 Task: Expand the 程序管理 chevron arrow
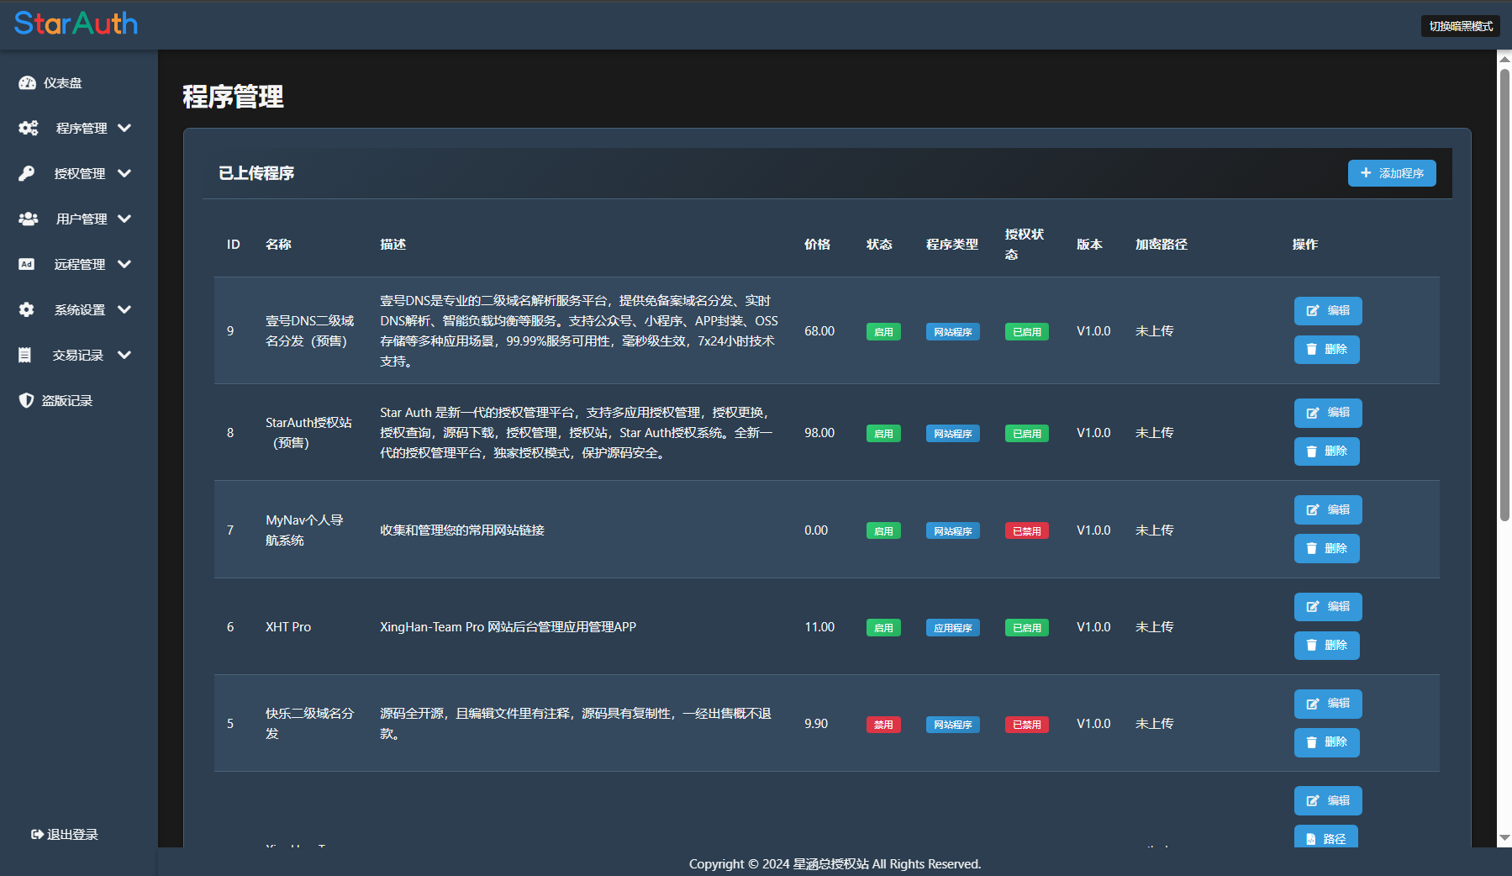pos(124,128)
